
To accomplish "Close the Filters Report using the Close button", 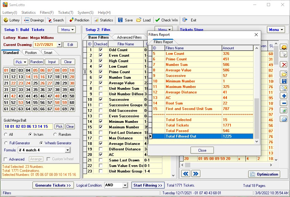I will [202, 150].
